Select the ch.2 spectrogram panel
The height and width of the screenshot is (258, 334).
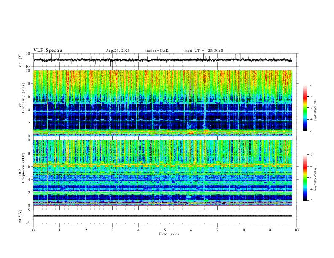click(162, 173)
